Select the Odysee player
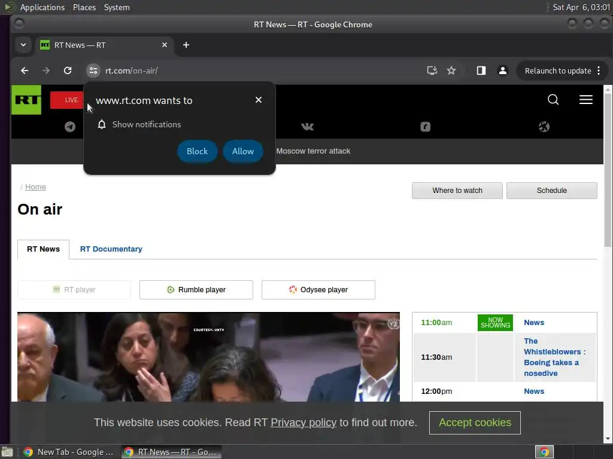 [x=318, y=290]
